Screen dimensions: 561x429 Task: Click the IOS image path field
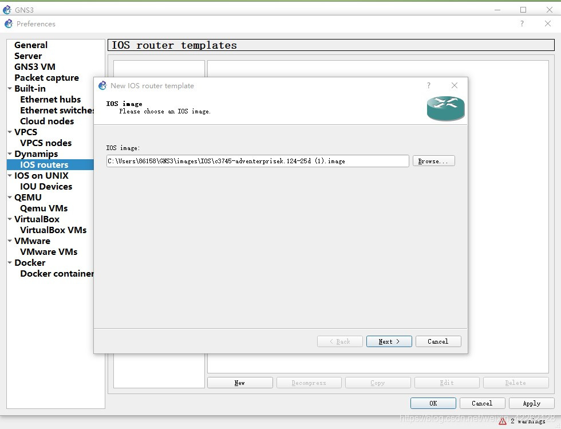click(258, 161)
